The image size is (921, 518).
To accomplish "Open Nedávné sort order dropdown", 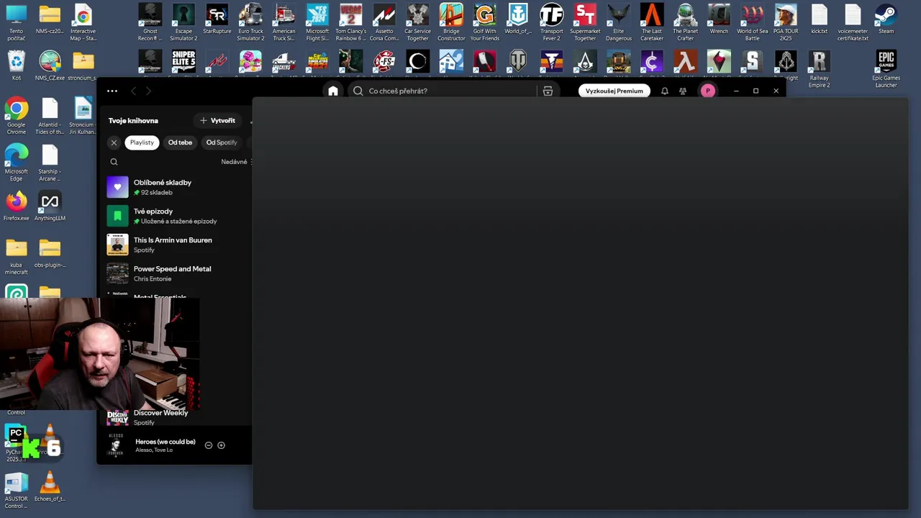I will [236, 162].
